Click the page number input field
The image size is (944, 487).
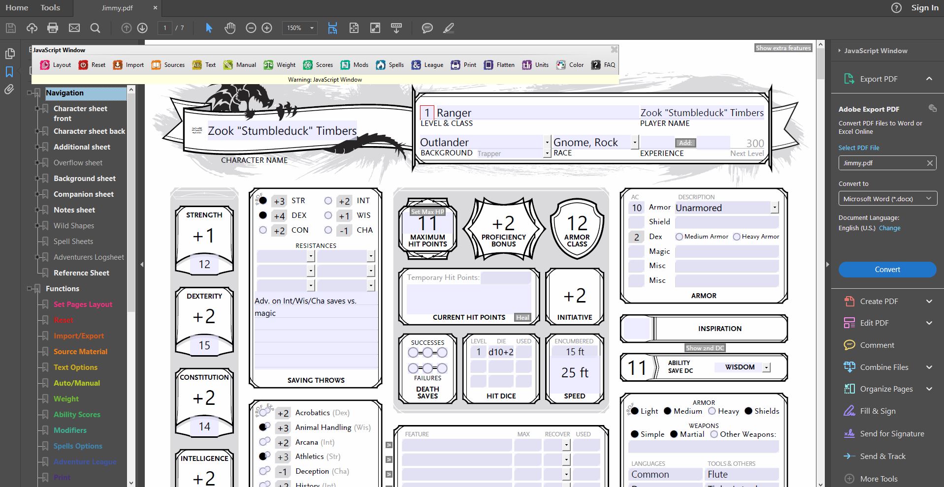[165, 28]
